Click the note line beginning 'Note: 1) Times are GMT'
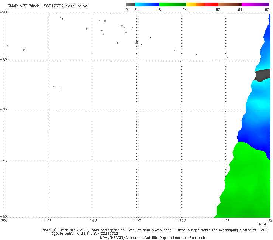Image resolution: width=273 pixels, height=240 pixels. (155, 230)
